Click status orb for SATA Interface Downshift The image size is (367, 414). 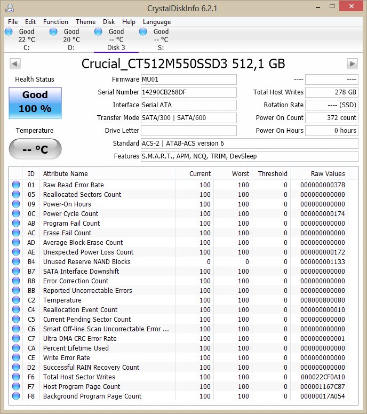tap(16, 271)
